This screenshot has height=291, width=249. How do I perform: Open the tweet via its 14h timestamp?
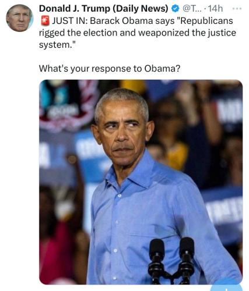(215, 9)
